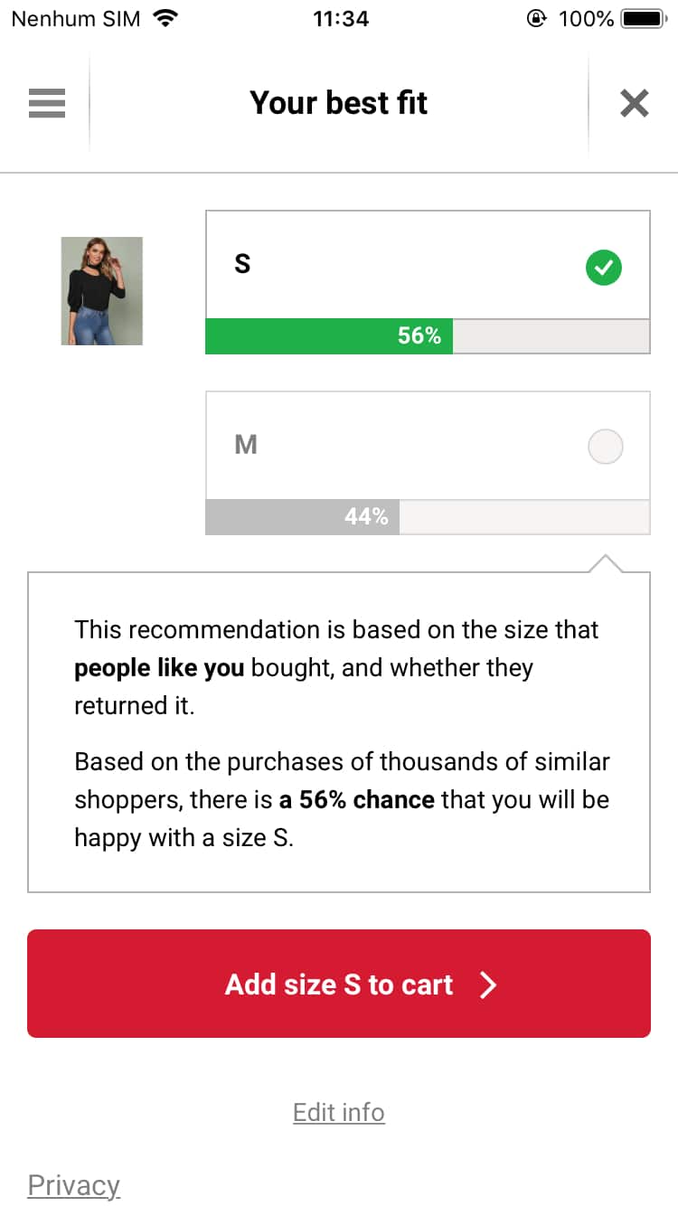Image resolution: width=678 pixels, height=1206 pixels.
Task: Click the size M label
Action: point(246,445)
